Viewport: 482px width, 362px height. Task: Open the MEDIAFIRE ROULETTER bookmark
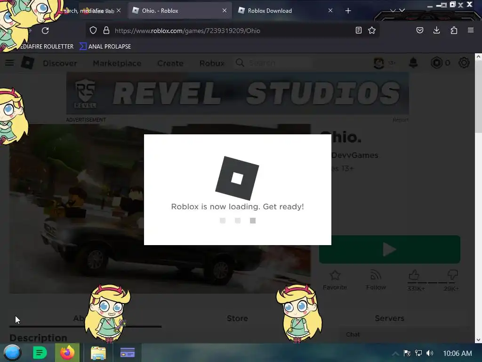coord(46,47)
